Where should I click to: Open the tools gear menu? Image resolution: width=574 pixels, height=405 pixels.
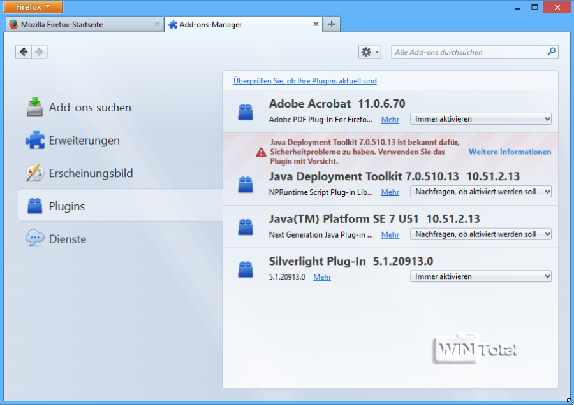[369, 52]
